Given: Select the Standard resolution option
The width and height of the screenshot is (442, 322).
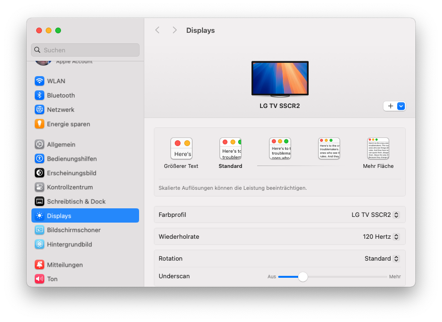Looking at the screenshot, I should (x=231, y=153).
